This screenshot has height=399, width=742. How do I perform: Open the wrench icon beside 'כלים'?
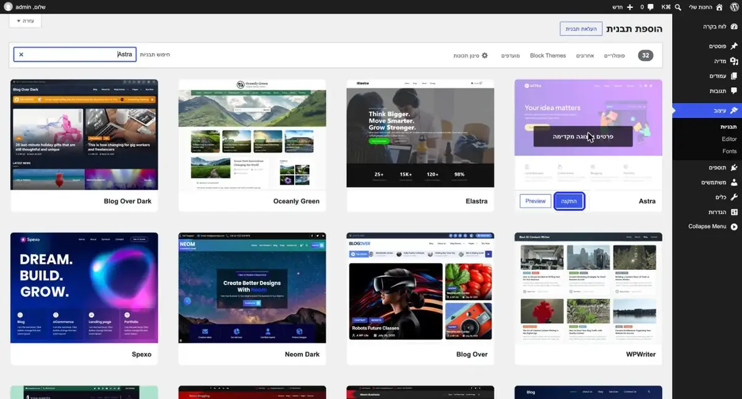734,197
